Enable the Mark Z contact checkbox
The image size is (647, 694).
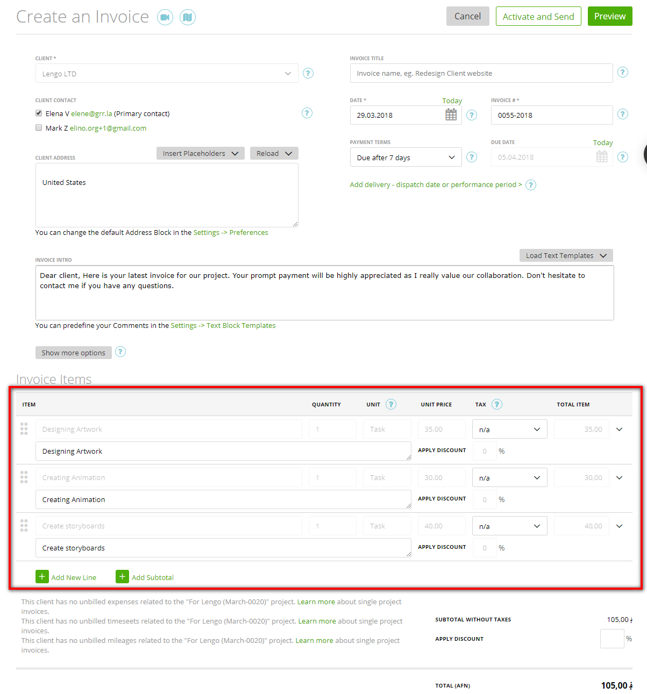38,127
